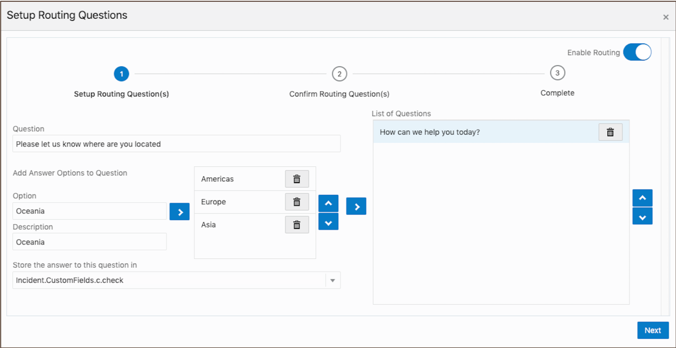Delete the Americas answer option
This screenshot has width=676, height=348.
(x=297, y=179)
